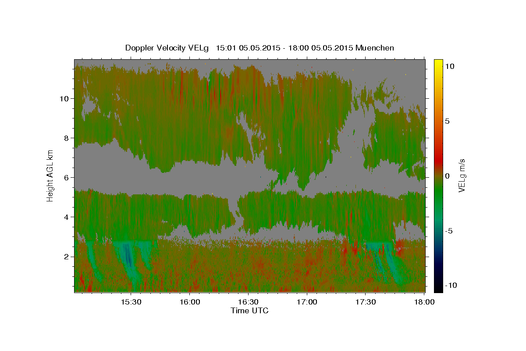Click the 'Height AGL km' axis label

pyautogui.click(x=50, y=175)
